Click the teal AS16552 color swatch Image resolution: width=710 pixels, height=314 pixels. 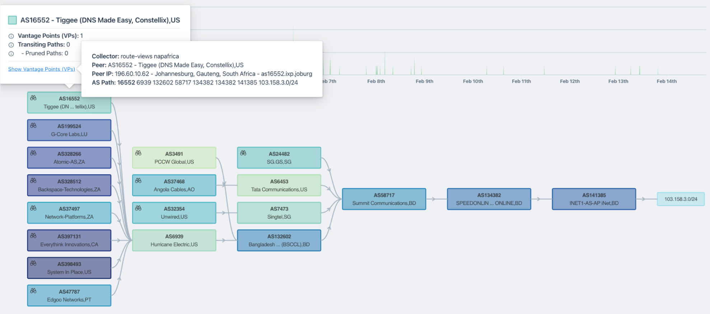pos(13,20)
